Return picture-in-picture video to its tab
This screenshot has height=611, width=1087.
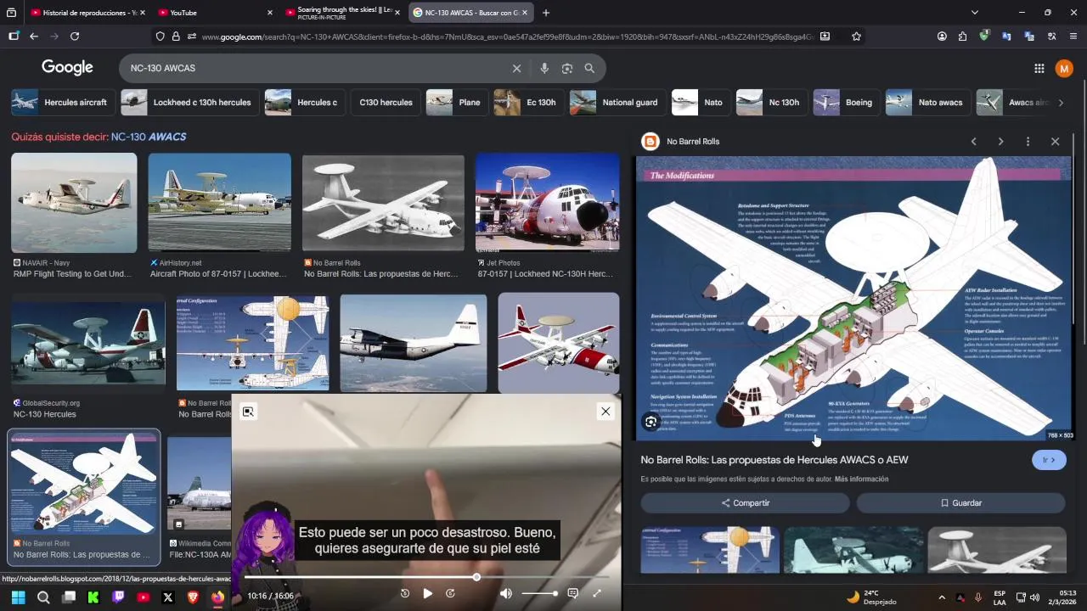tap(248, 412)
